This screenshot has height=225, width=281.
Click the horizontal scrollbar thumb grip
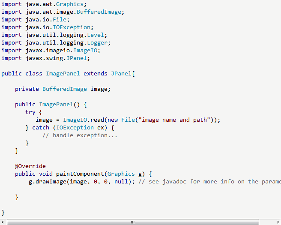pyautogui.click(x=133, y=222)
